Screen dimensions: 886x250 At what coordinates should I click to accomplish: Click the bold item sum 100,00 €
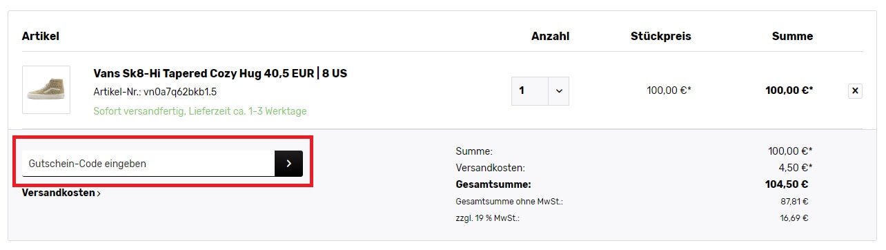click(x=789, y=90)
